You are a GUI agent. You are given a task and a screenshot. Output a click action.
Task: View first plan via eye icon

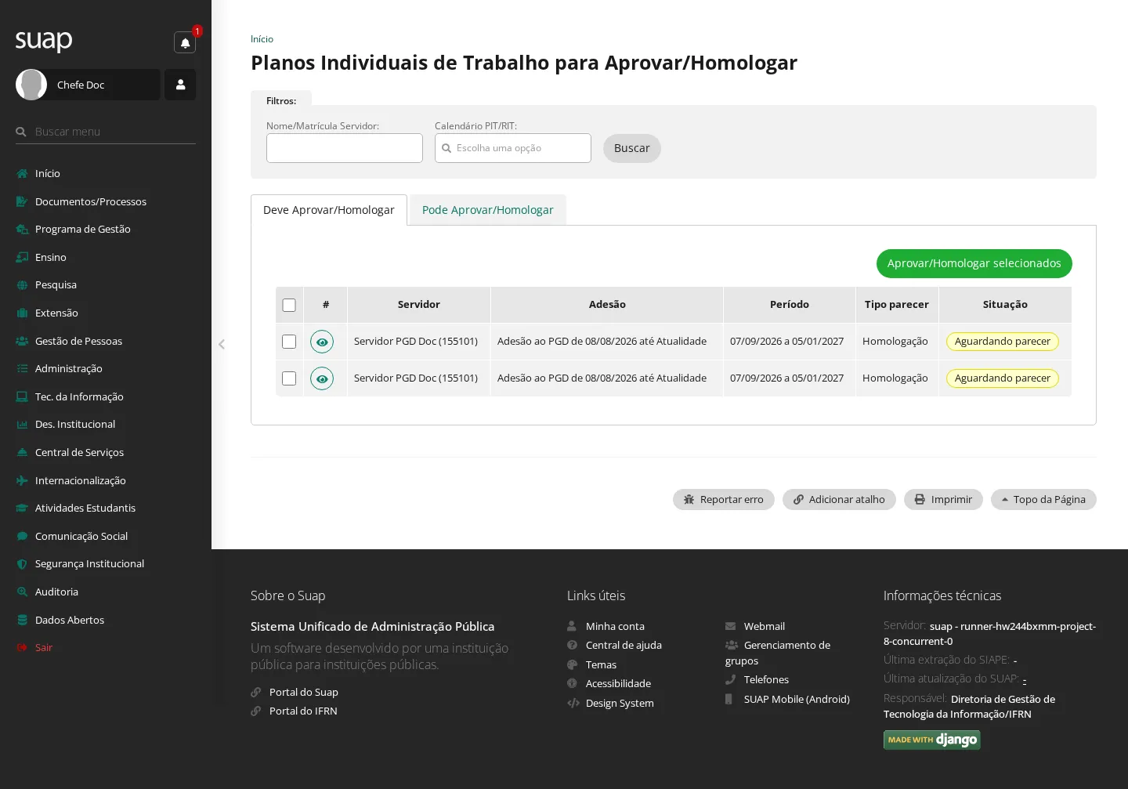(322, 342)
